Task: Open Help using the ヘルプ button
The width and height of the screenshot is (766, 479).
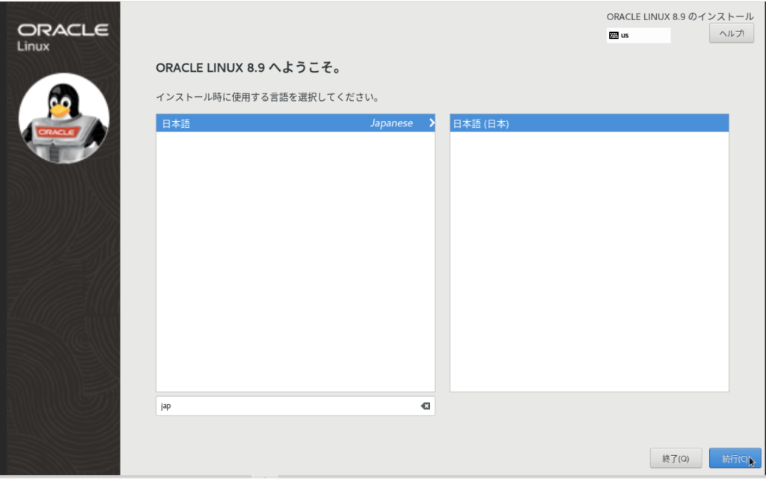Action: [x=731, y=32]
